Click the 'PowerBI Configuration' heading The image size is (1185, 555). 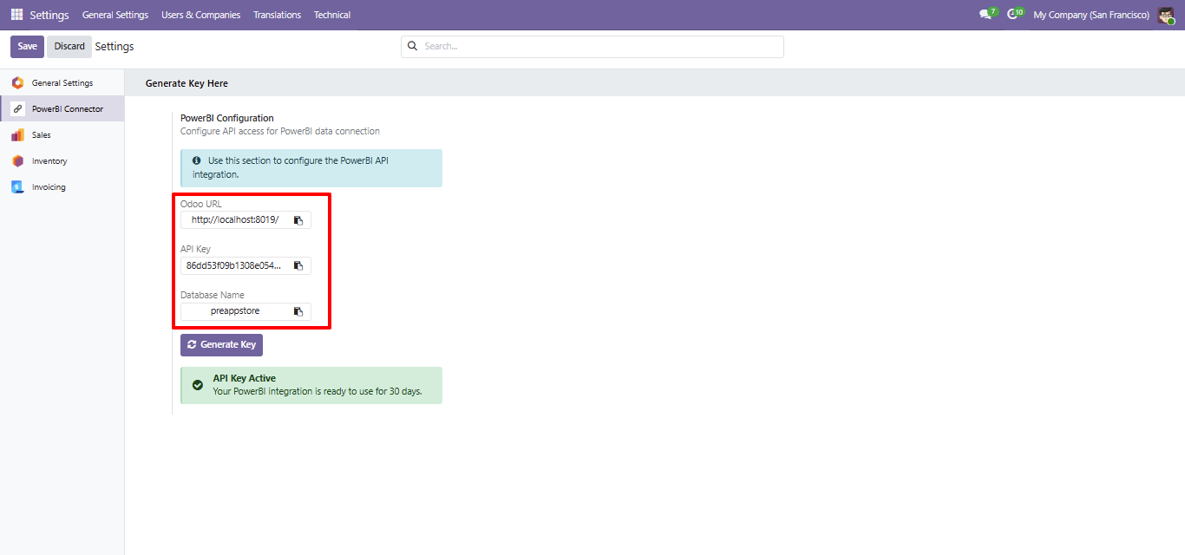pos(227,118)
